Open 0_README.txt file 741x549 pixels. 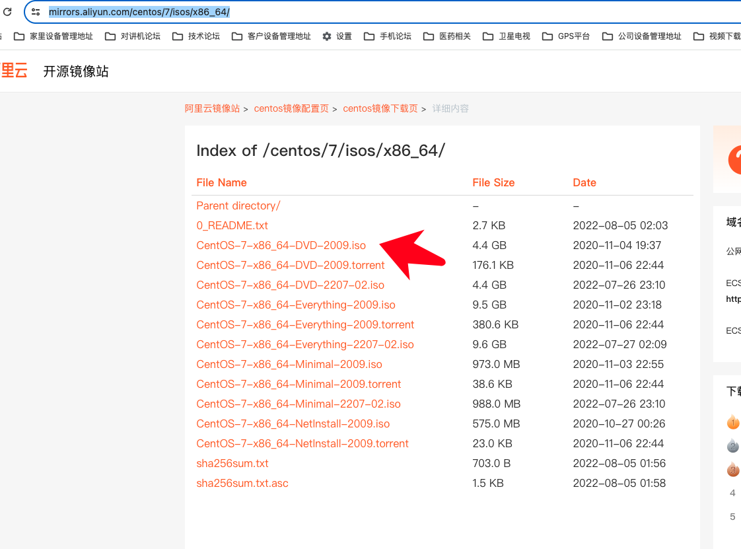coord(232,225)
